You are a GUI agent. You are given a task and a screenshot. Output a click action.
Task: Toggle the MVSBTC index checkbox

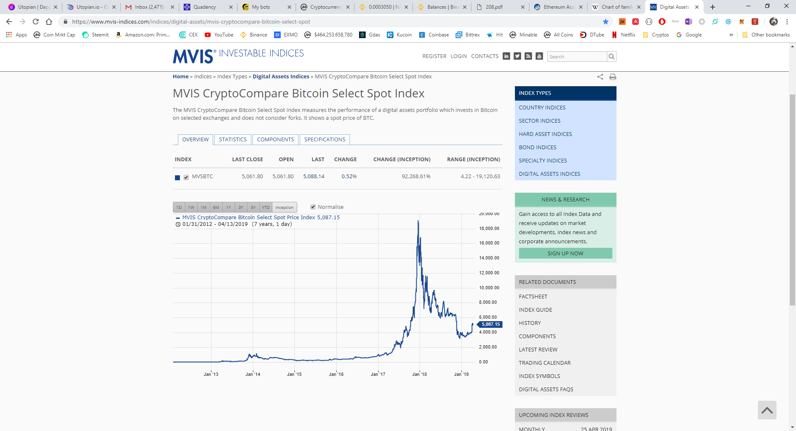186,177
